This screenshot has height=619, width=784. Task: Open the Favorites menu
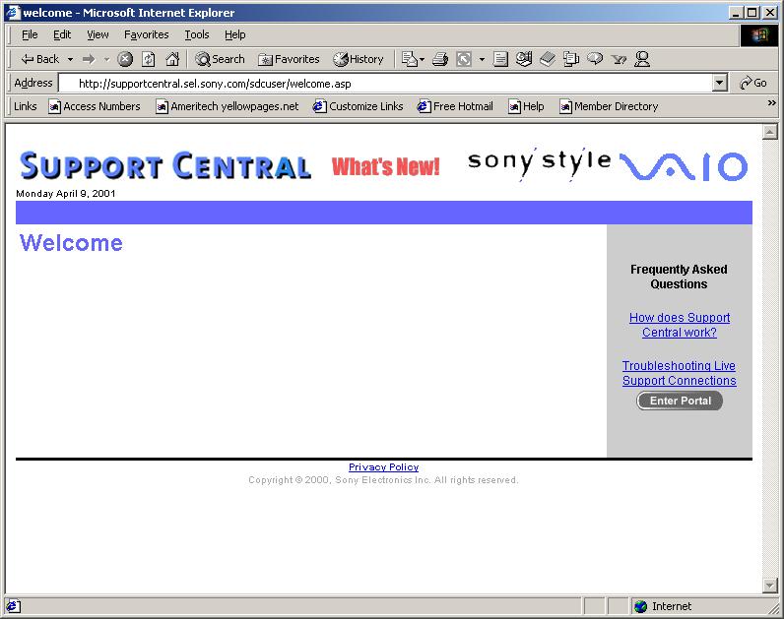146,34
